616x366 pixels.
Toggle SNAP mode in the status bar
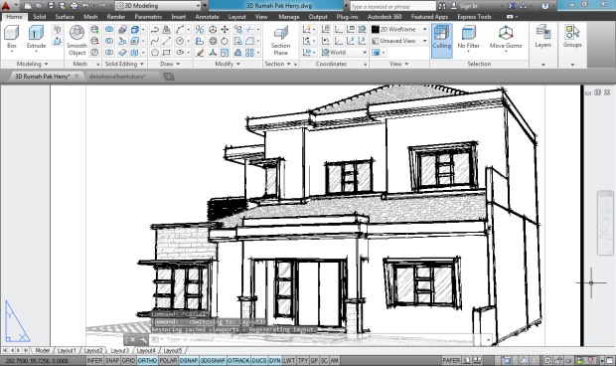[112, 360]
